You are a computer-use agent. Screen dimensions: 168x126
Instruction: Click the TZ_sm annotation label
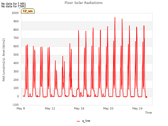coord(28,11)
